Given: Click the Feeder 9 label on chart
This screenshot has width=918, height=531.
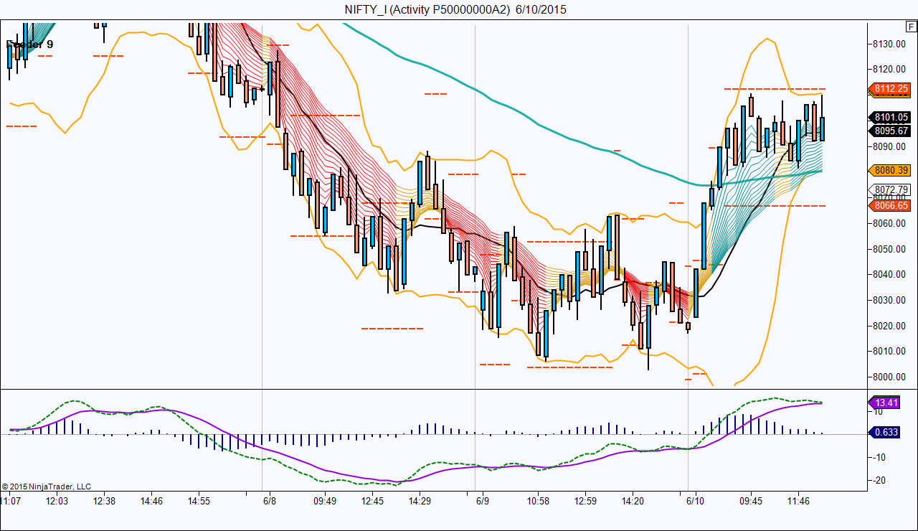Looking at the screenshot, I should (x=29, y=44).
